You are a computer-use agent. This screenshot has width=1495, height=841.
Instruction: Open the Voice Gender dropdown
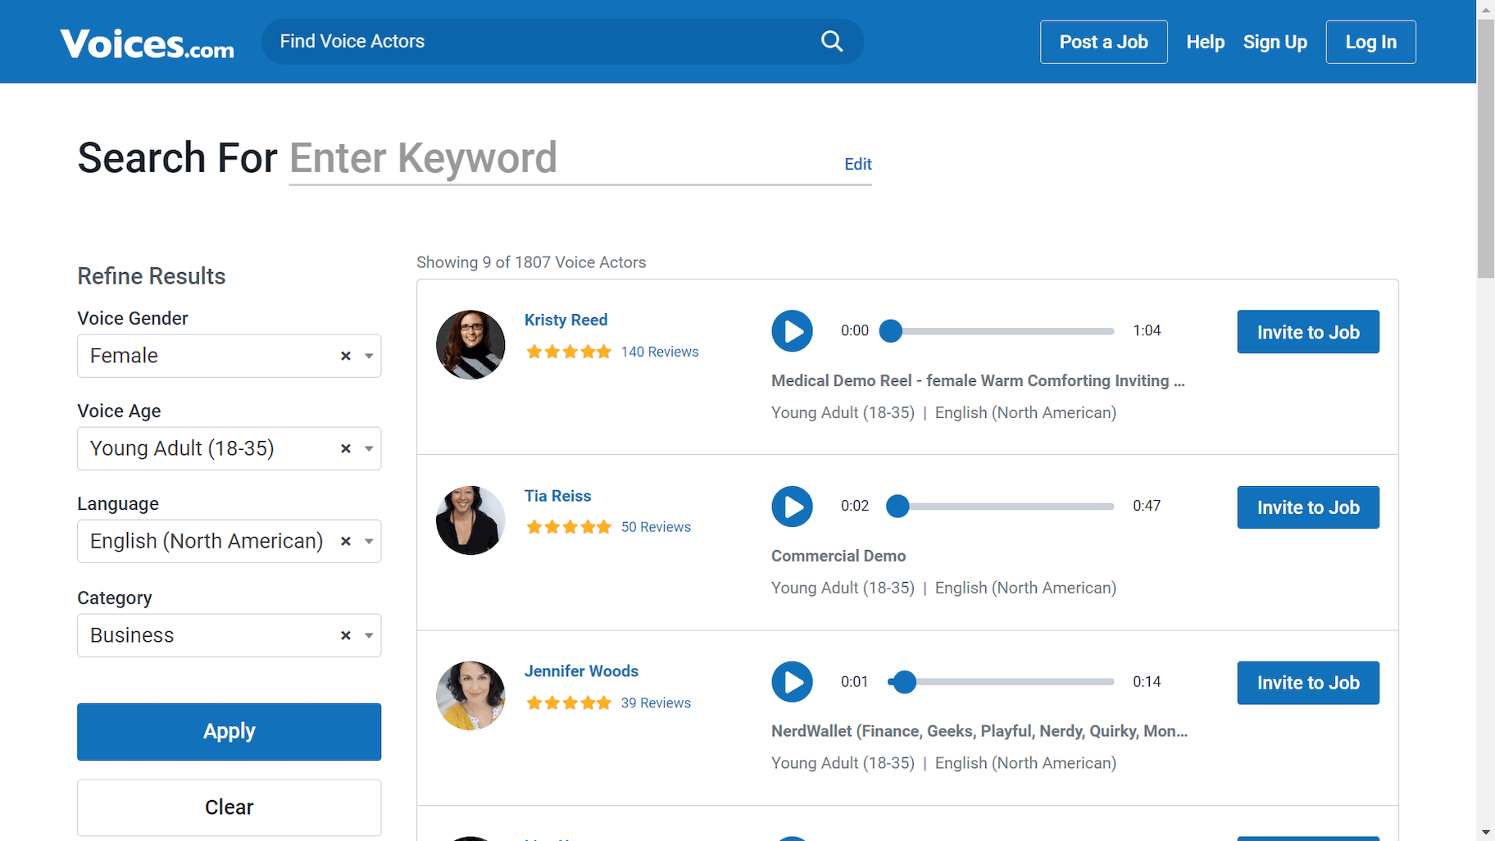369,356
